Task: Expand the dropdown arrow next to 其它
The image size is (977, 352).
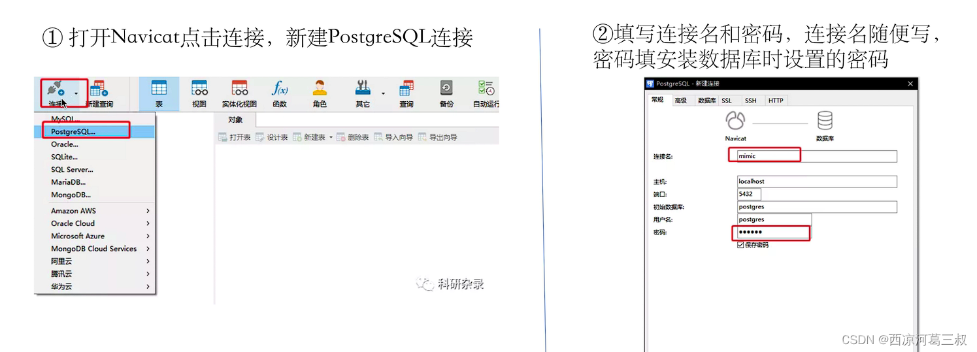Action: point(383,93)
